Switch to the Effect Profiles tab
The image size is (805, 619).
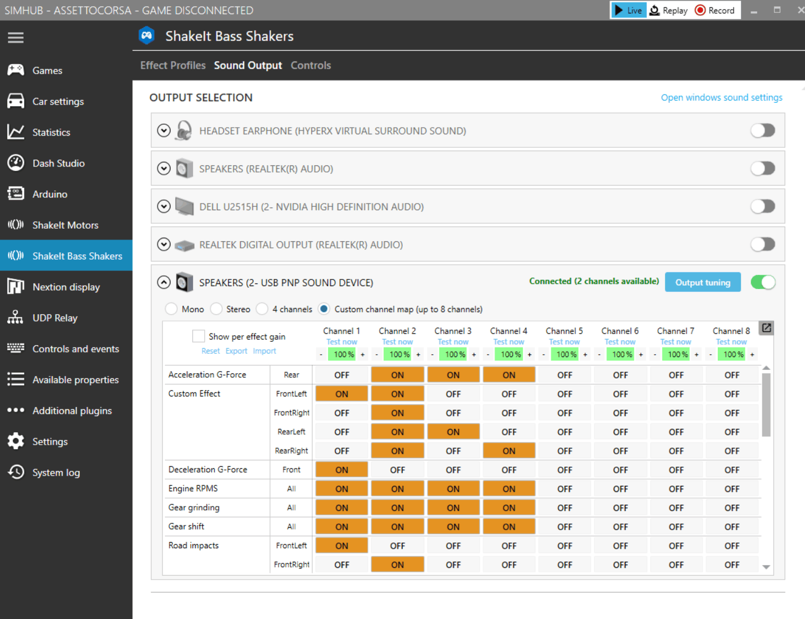(x=173, y=65)
